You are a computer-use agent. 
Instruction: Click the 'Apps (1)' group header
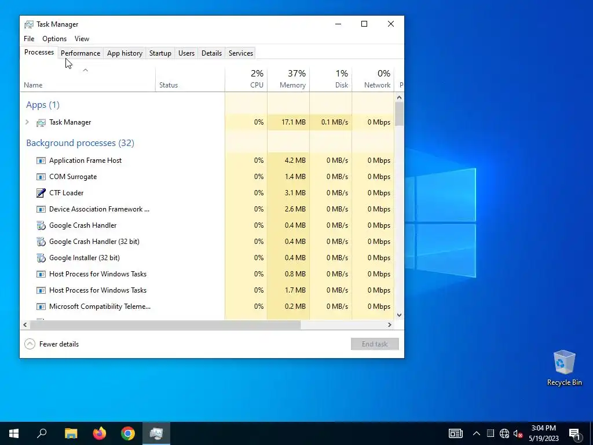tap(43, 105)
